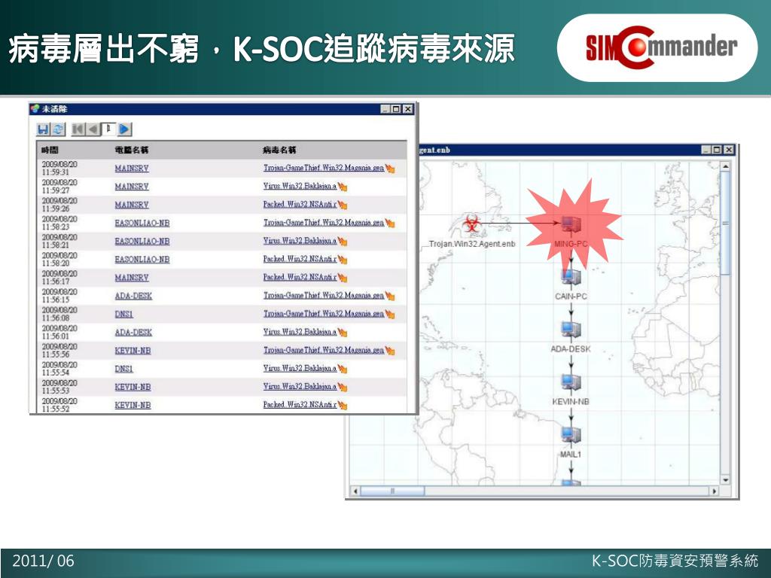This screenshot has width=771, height=578.
Task: Click hand icon in the 11:55:54 row
Action: tap(343, 369)
